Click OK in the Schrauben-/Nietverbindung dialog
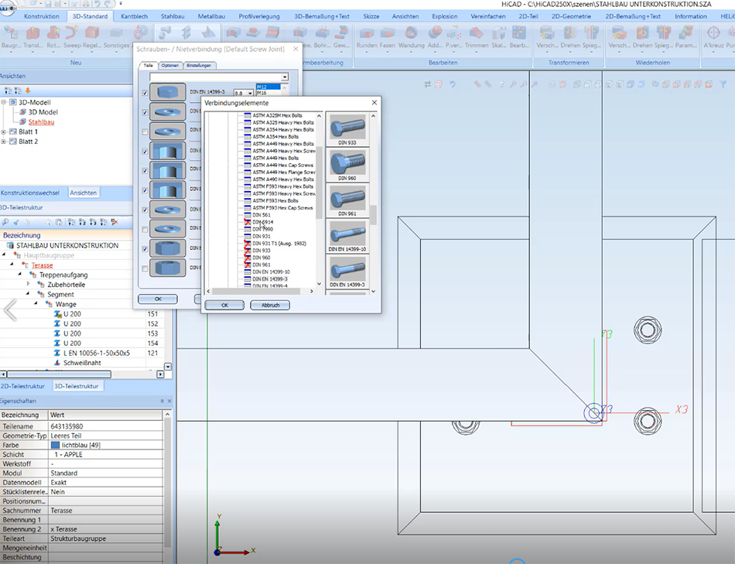735x564 pixels. tap(158, 299)
